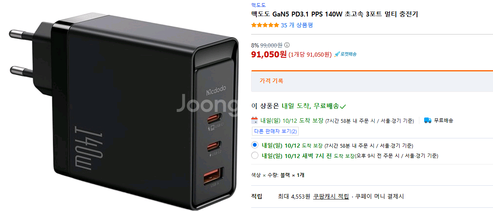Open the 35 개 상품평 reviews link
This screenshot has width=493, height=211.
[297, 25]
